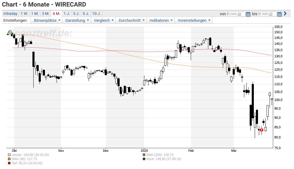Image resolution: width=294 pixels, height=169 pixels.
Task: Focus the 'bis' end date field
Action: [x=267, y=14]
